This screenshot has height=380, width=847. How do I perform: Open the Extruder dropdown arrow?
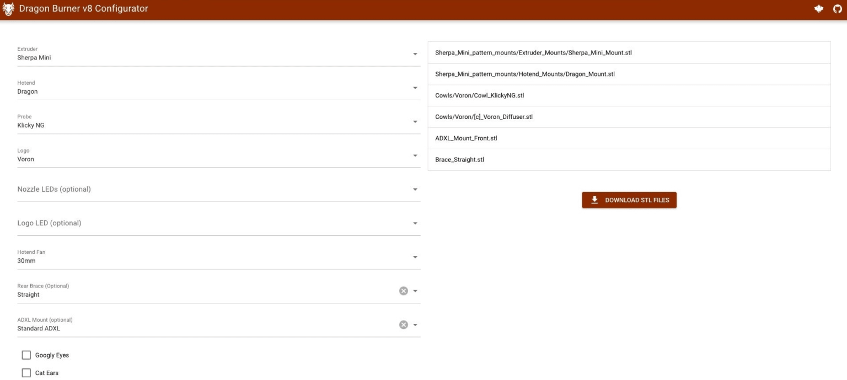pos(415,54)
